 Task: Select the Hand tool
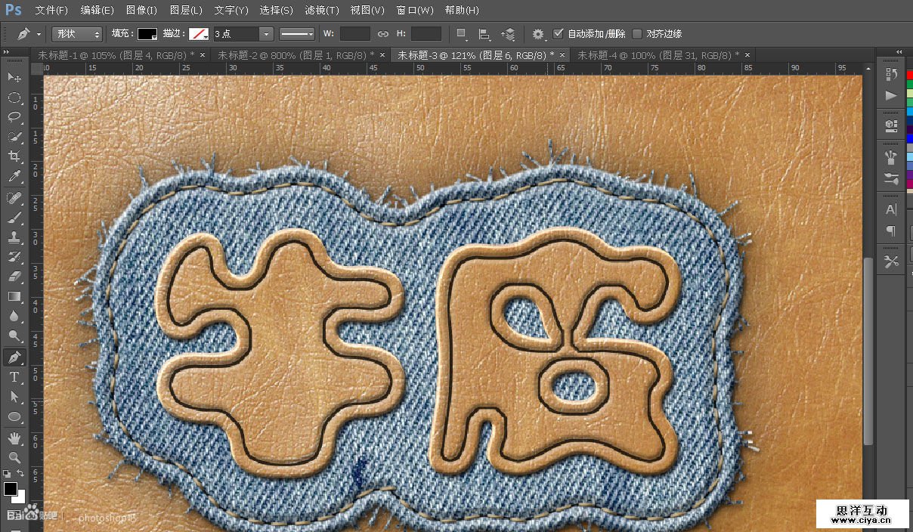pyautogui.click(x=14, y=438)
